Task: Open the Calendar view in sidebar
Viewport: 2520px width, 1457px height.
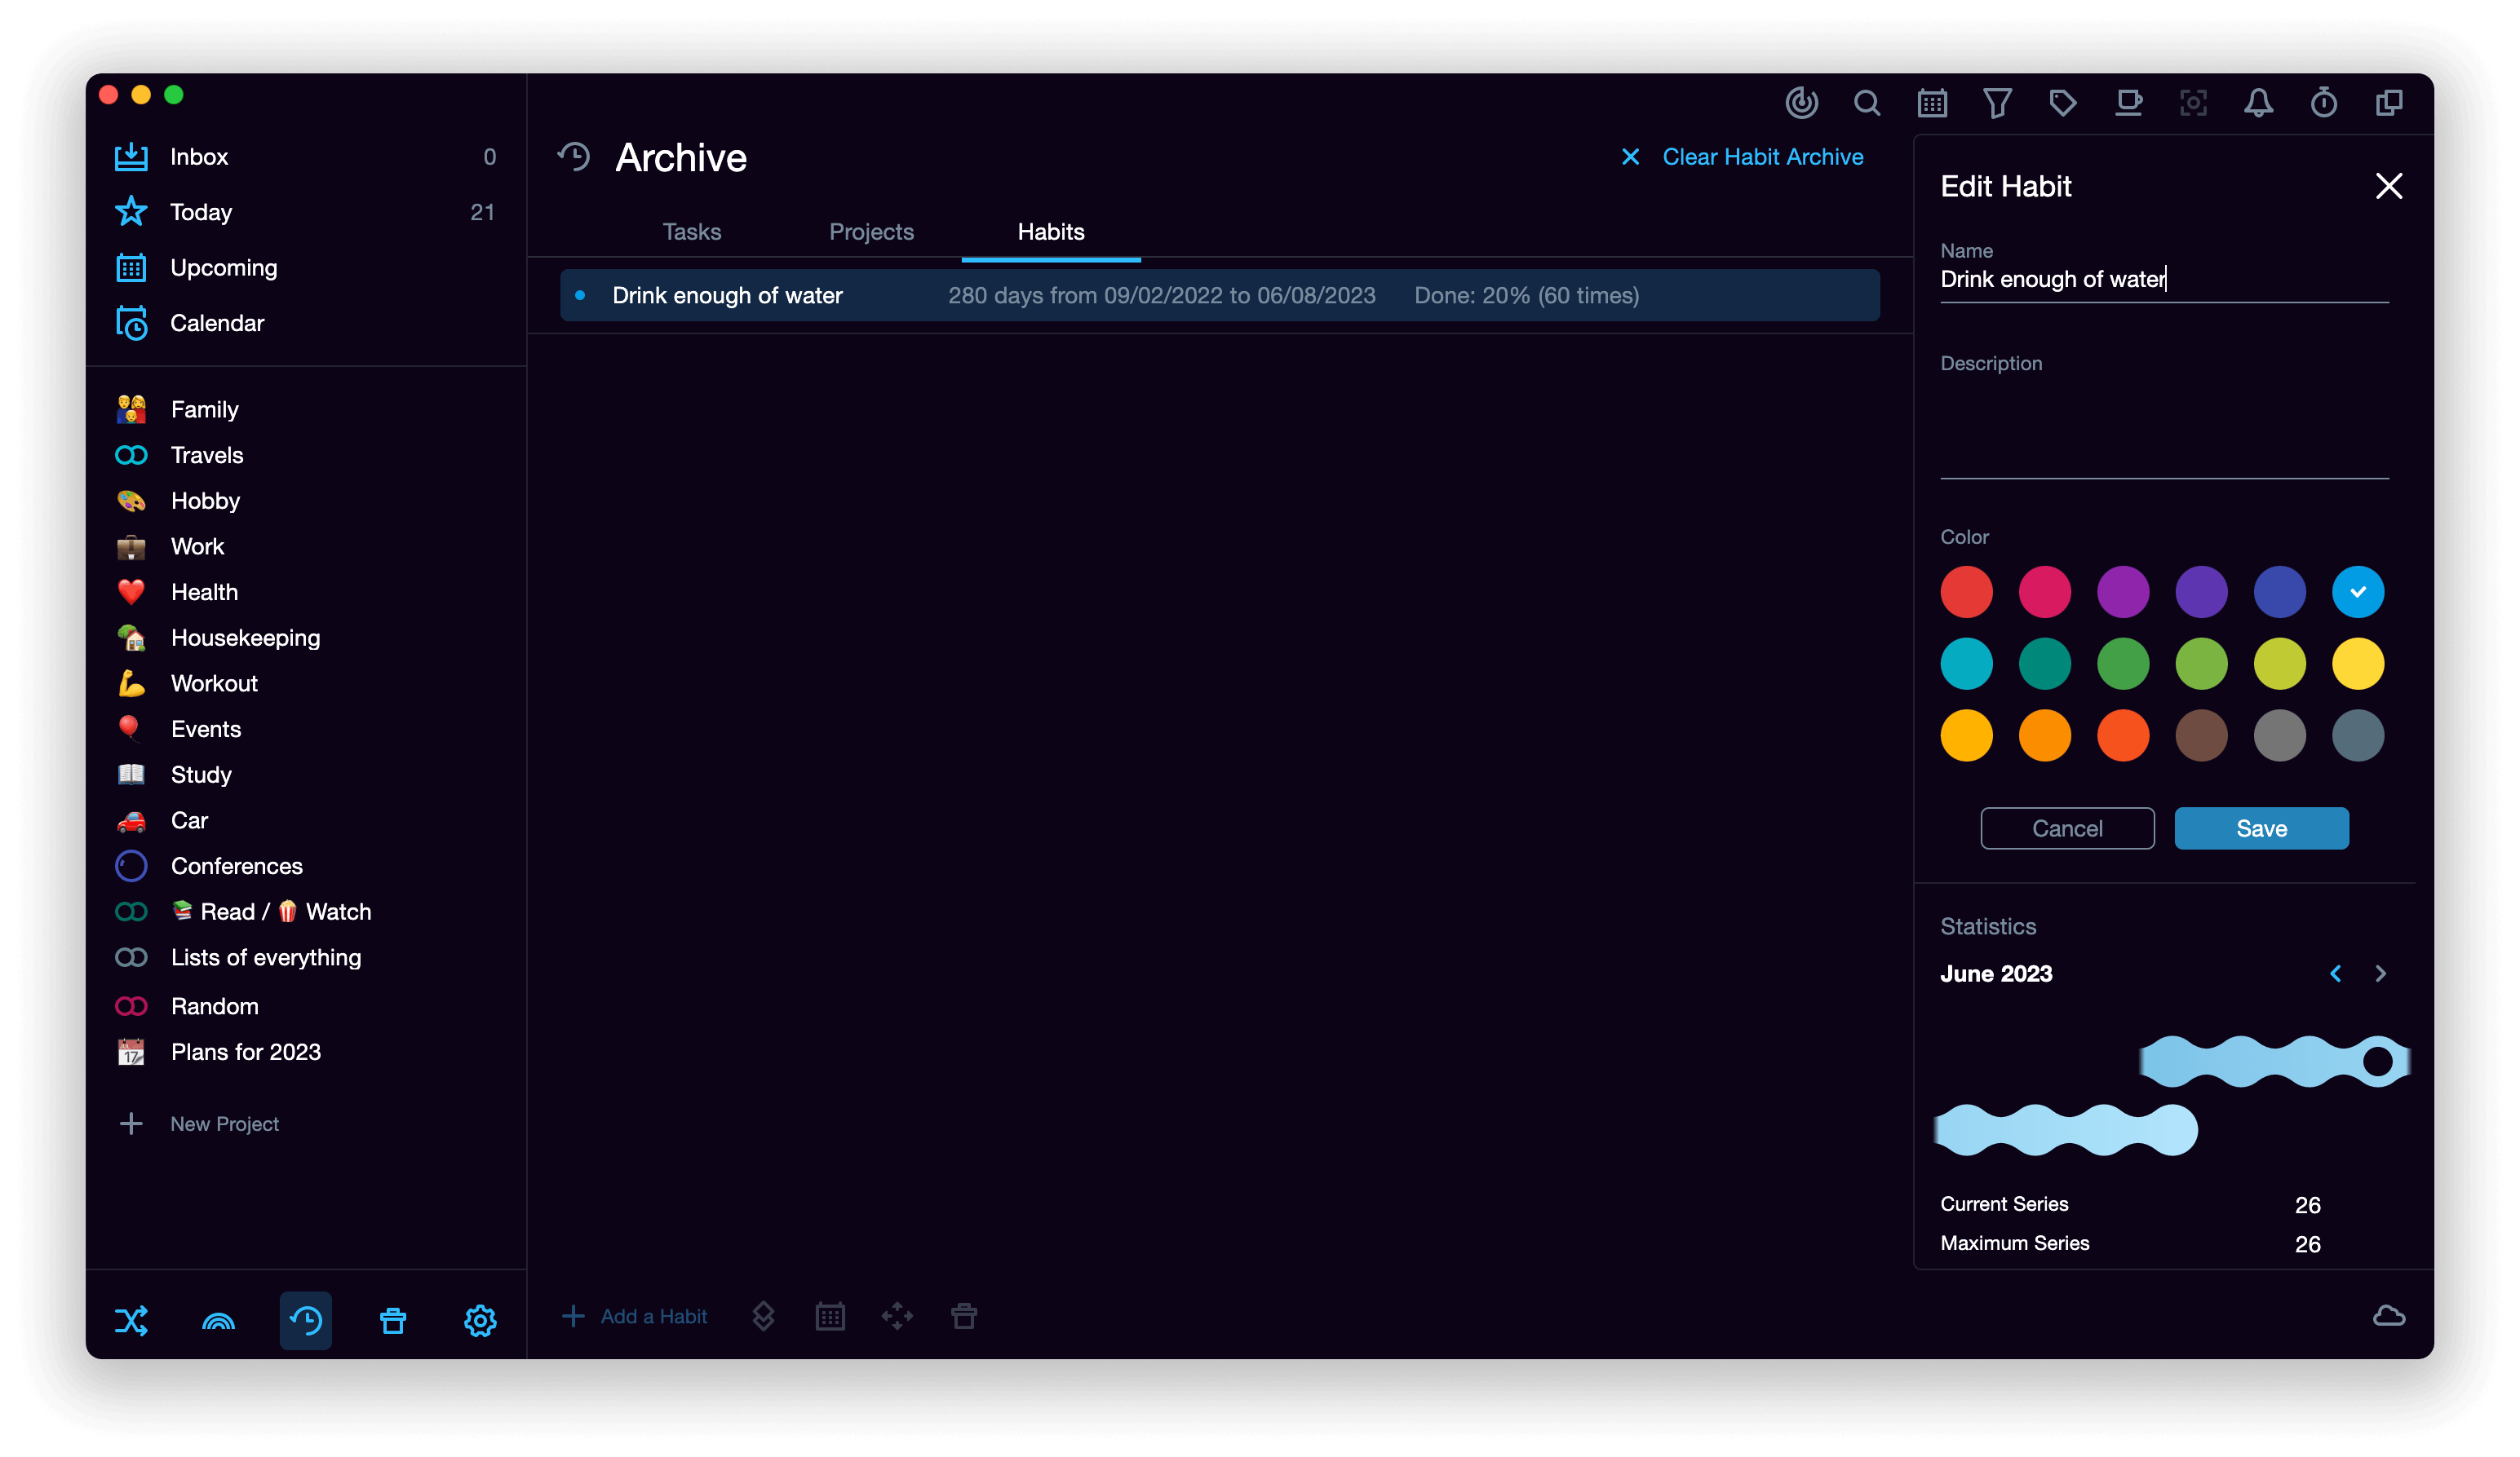Action: click(x=306, y=323)
